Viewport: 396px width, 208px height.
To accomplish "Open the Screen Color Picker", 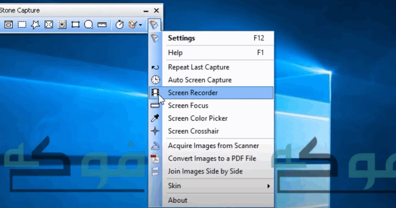I will [211, 118].
